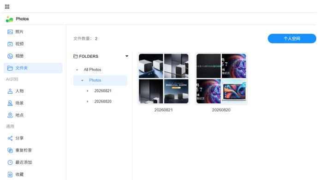Screen dimensions: 320x180
Task: Click the 视频 video icon in sidebar
Action: [10, 44]
